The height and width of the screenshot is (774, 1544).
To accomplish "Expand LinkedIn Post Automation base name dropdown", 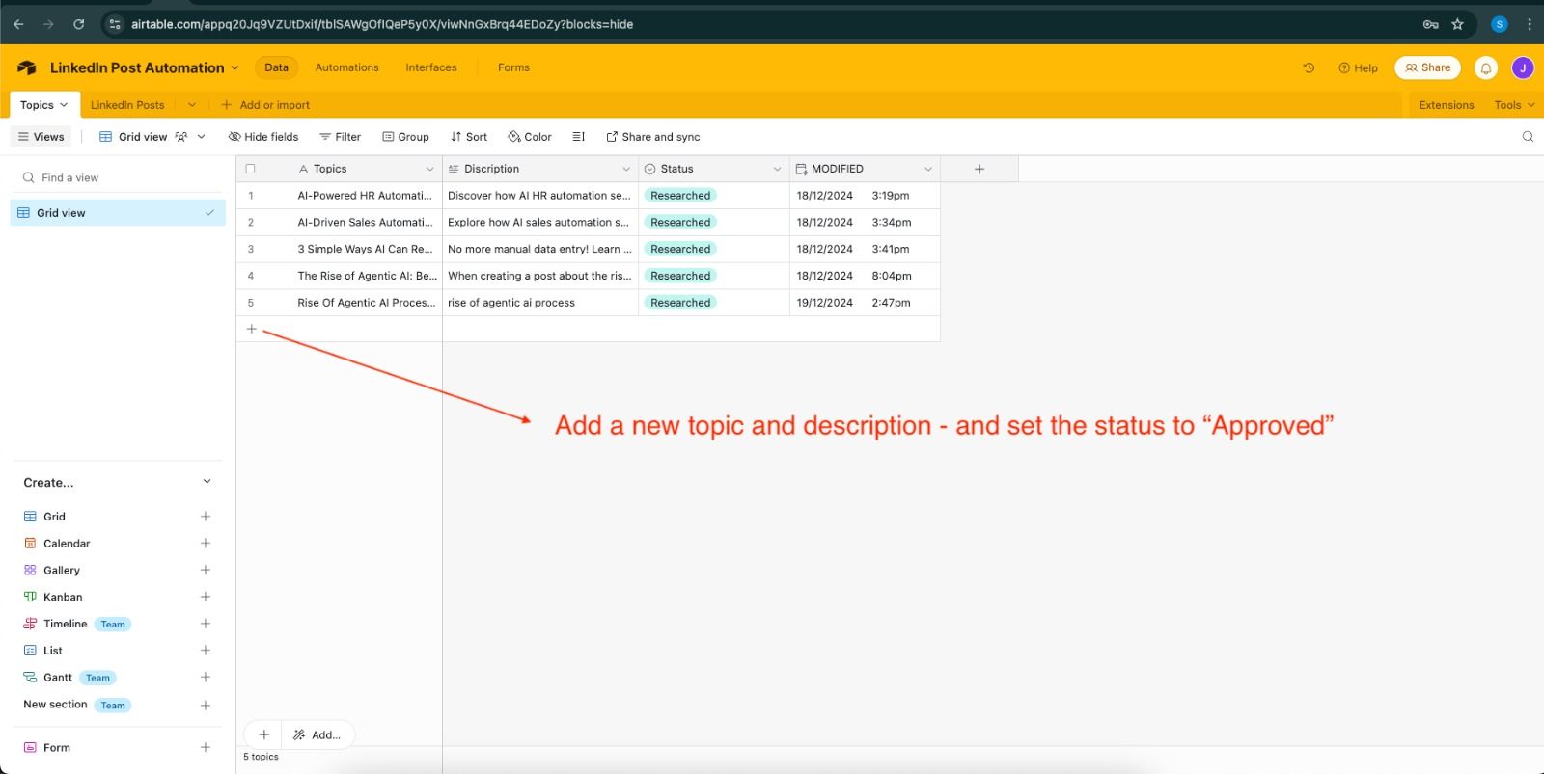I will tap(234, 67).
